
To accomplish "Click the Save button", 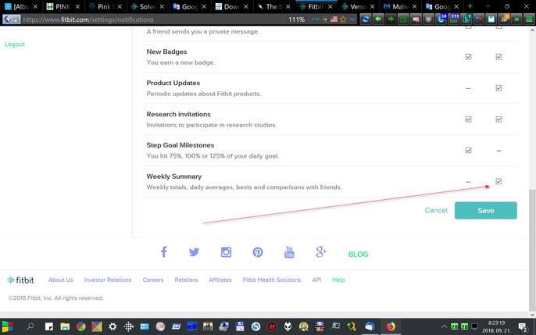I will [x=486, y=210].
